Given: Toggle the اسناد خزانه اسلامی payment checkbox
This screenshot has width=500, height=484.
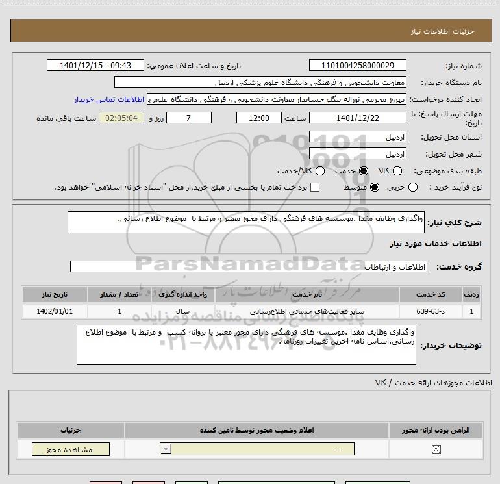Looking at the screenshot, I should coord(315,187).
